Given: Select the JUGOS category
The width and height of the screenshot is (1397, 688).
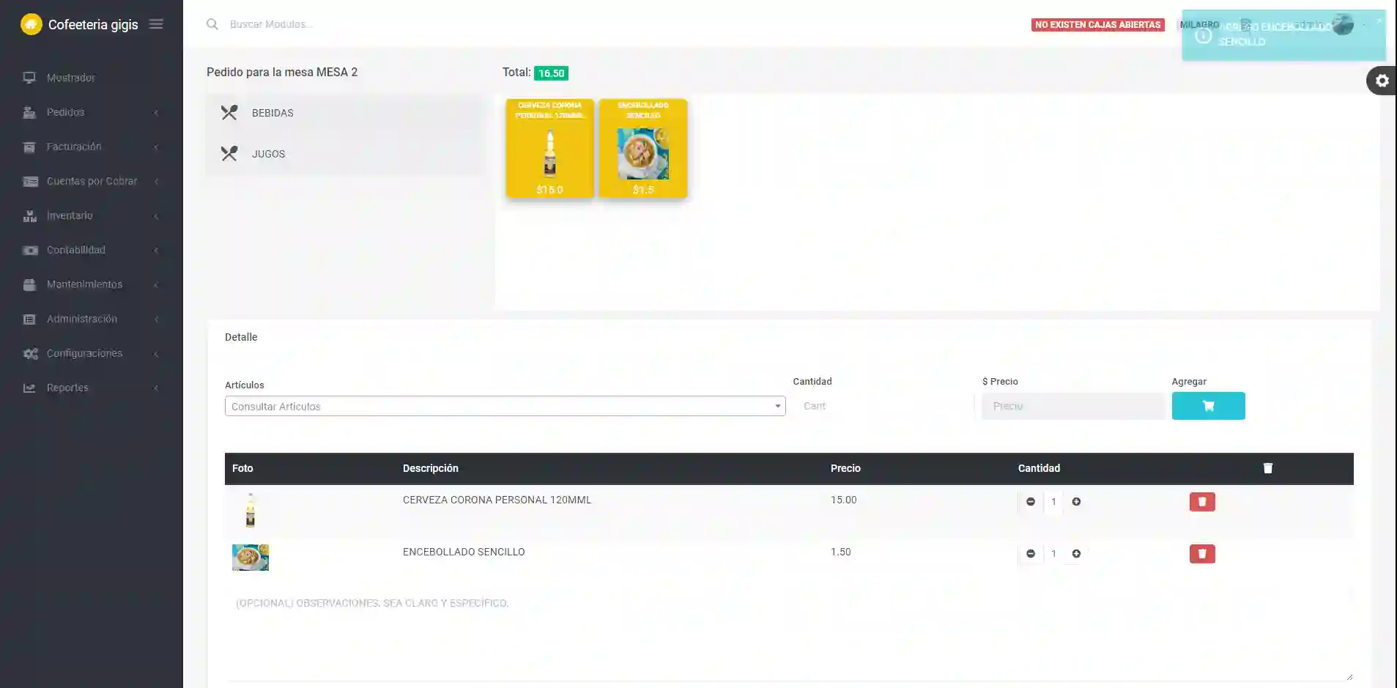Looking at the screenshot, I should tap(268, 154).
